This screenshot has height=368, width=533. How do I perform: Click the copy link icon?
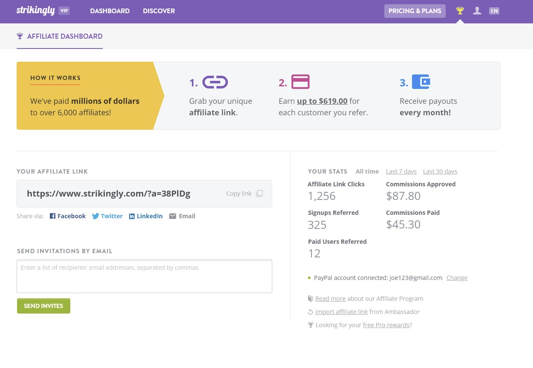pos(259,194)
